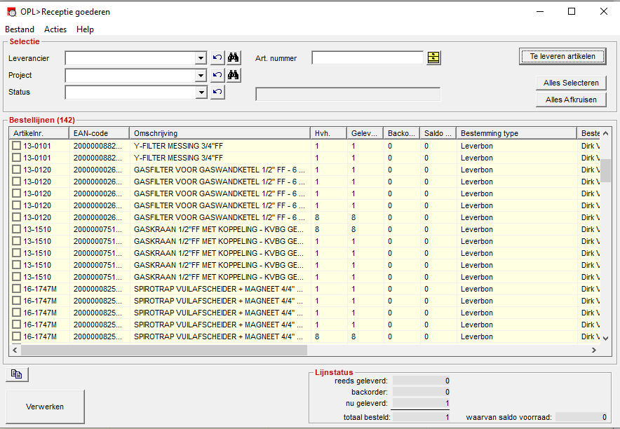Viewport: 620px width, 429px height.
Task: Sort by the Backo... column header
Action: (402, 133)
